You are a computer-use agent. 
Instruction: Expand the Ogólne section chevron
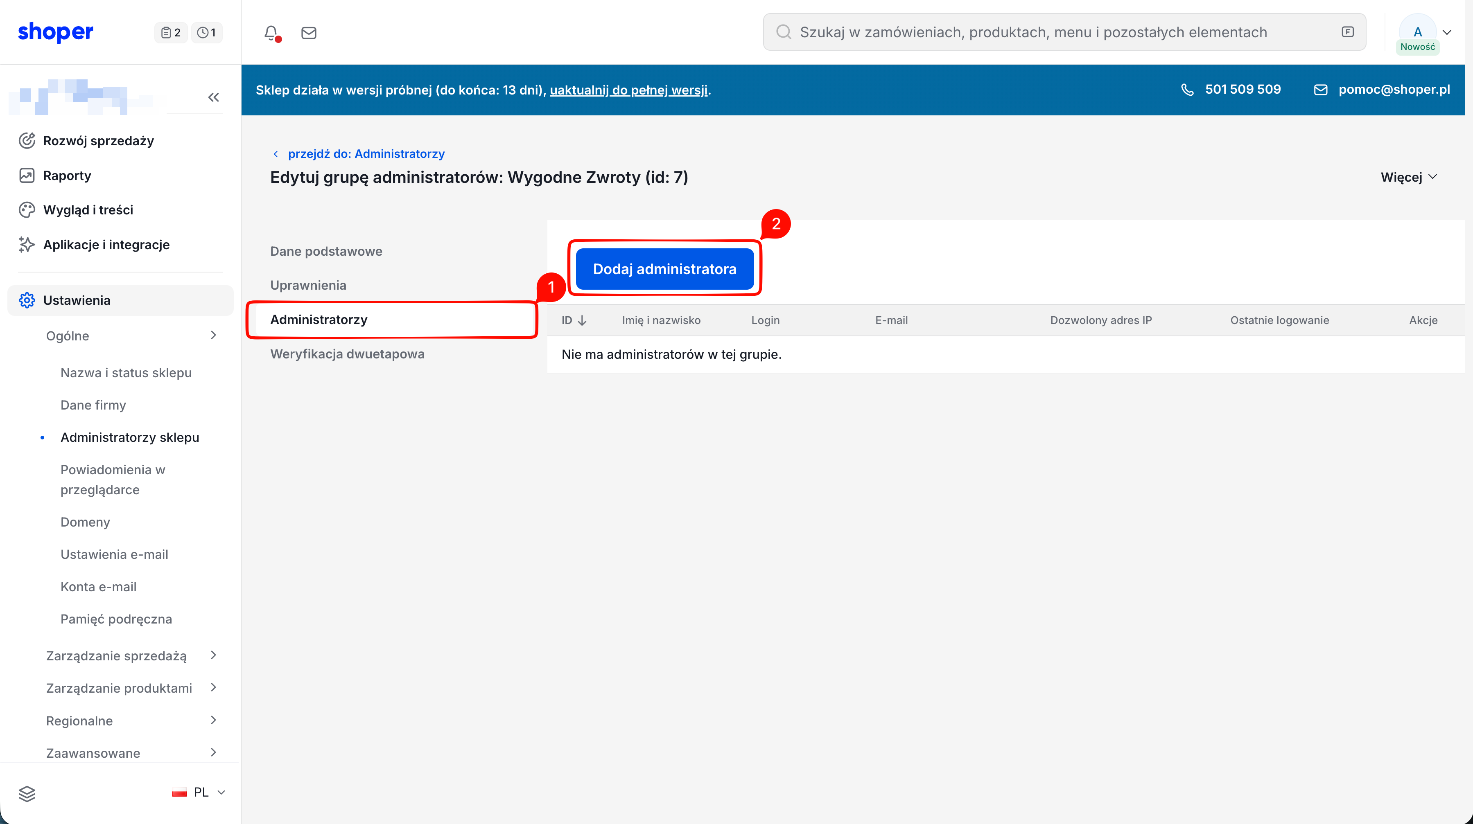(x=213, y=335)
